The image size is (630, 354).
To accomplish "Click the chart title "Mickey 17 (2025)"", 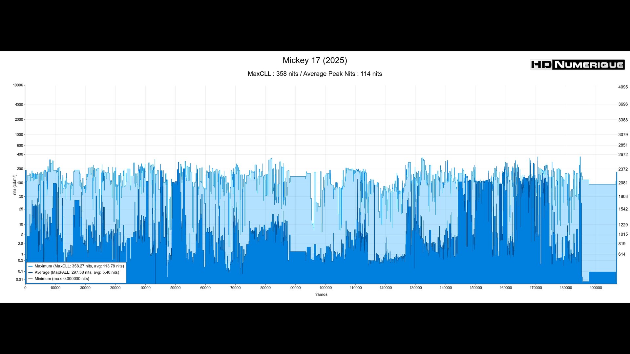I will [x=315, y=60].
